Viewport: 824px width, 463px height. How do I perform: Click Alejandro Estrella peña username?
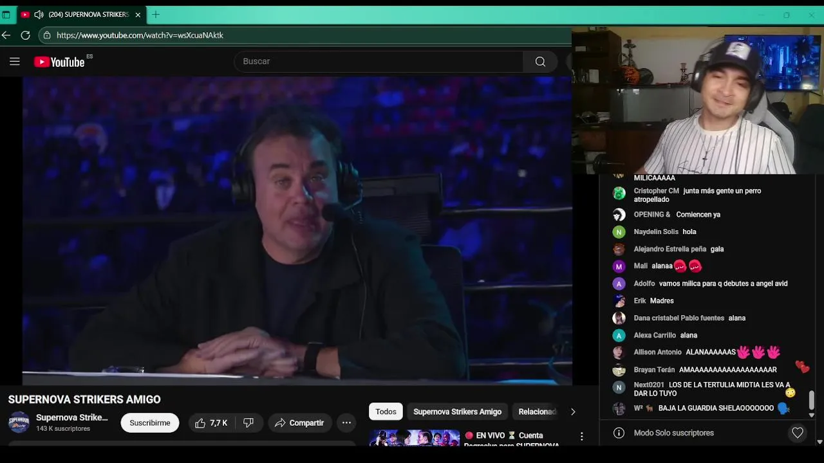pyautogui.click(x=670, y=249)
